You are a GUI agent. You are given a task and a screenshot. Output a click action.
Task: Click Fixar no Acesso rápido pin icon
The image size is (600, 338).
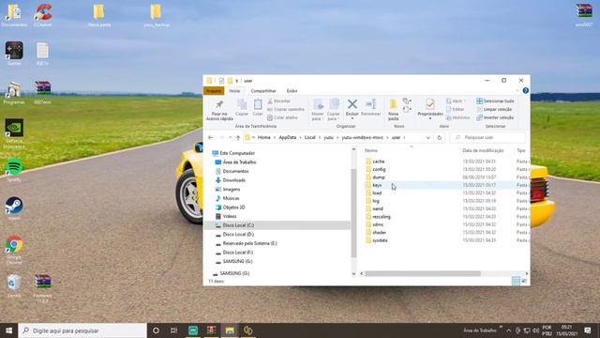click(x=219, y=104)
